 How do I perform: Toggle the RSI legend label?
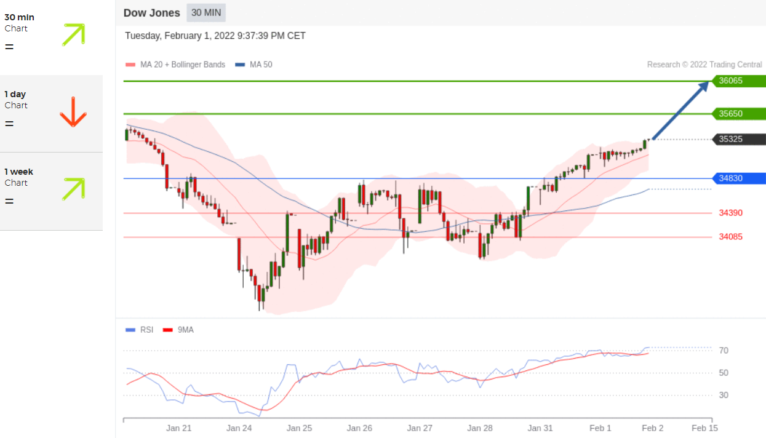[146, 330]
